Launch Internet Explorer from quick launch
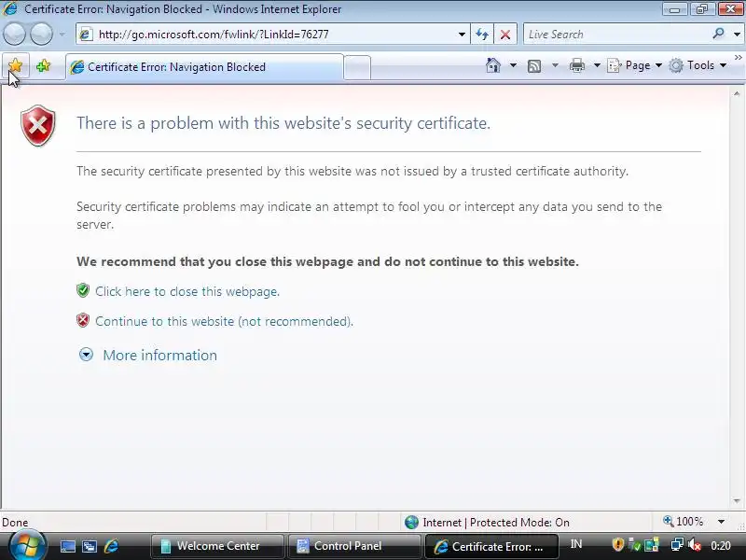 tap(112, 546)
